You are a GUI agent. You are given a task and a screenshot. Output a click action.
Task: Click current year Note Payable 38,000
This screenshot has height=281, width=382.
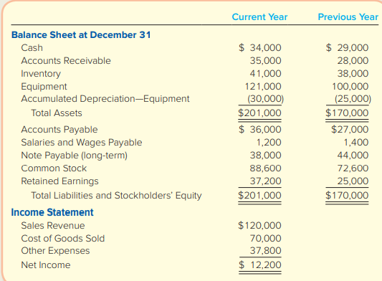(x=266, y=156)
